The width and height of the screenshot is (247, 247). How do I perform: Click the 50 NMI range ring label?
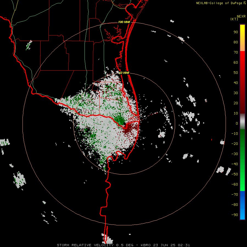[x=124, y=73]
